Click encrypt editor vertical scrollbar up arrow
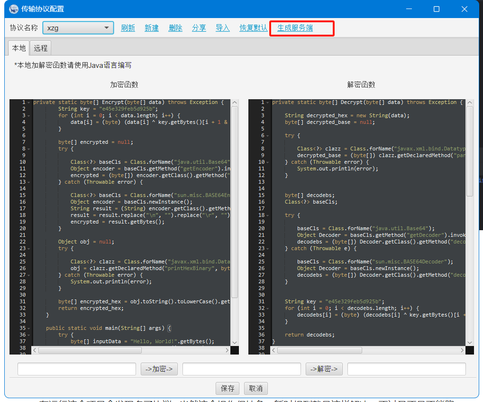The image size is (483, 402). pos(235,103)
